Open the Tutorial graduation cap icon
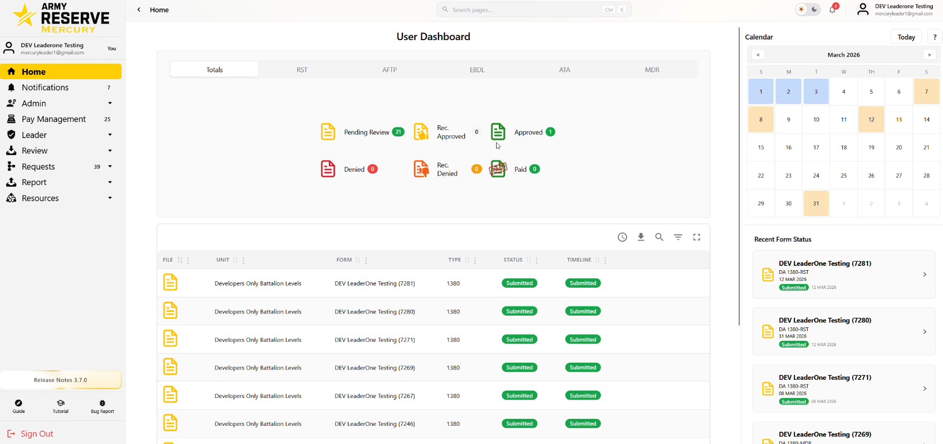This screenshot has width=943, height=444. point(60,406)
